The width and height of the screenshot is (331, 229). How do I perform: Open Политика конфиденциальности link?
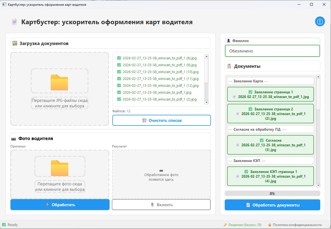pos(295,225)
